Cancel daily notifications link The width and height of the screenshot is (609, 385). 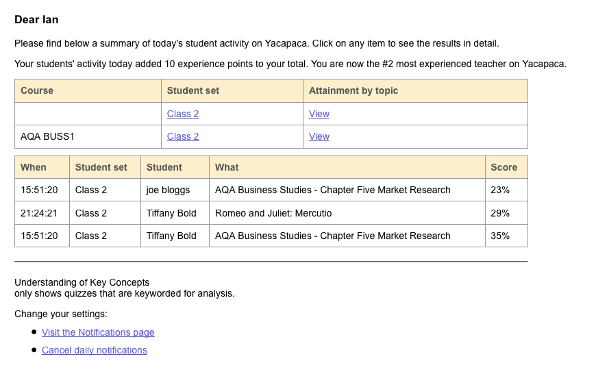(95, 350)
